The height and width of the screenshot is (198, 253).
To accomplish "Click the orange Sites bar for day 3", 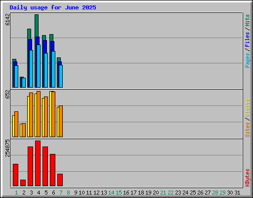I will coord(31,115).
